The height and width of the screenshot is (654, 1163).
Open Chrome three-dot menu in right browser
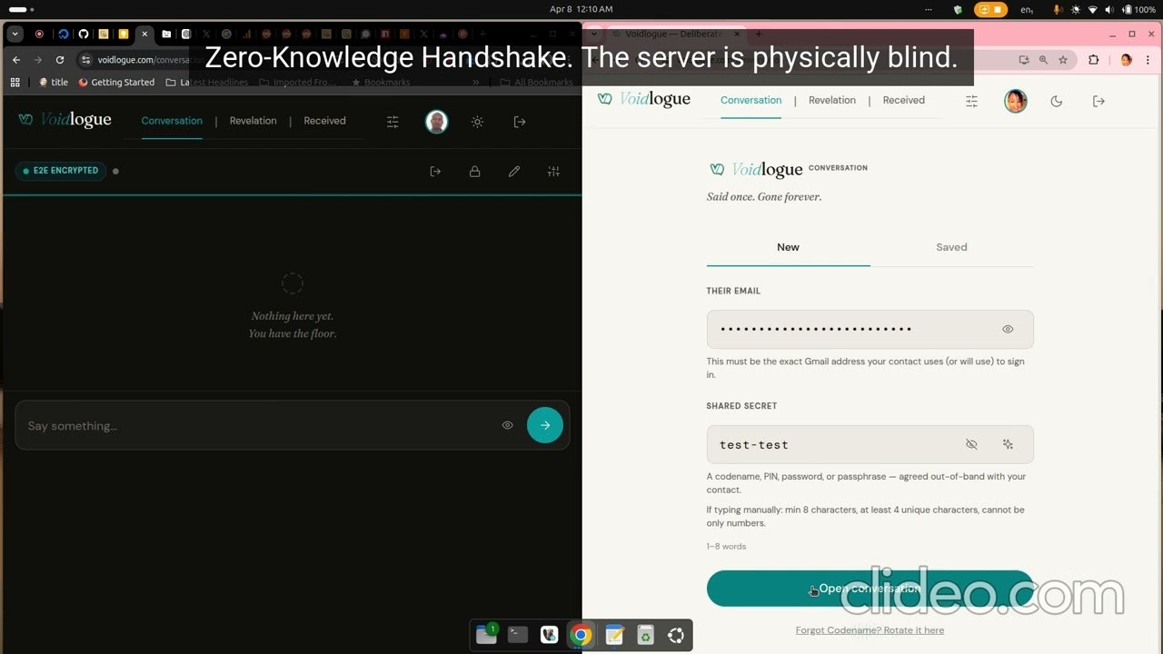[1148, 60]
